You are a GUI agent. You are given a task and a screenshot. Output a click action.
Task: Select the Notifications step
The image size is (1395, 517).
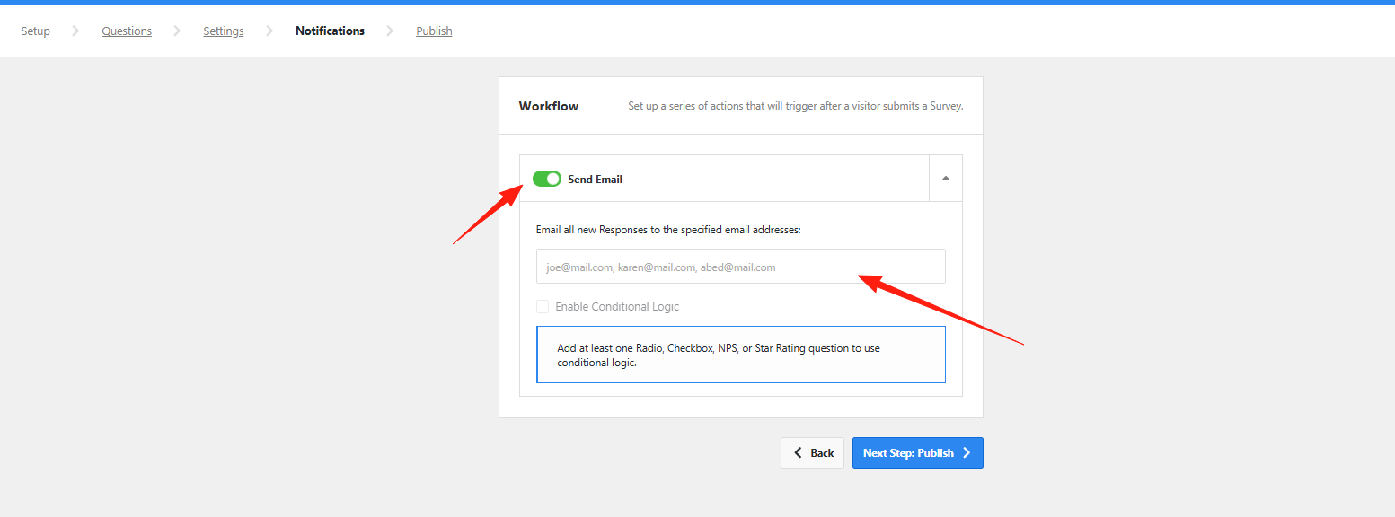pos(330,31)
